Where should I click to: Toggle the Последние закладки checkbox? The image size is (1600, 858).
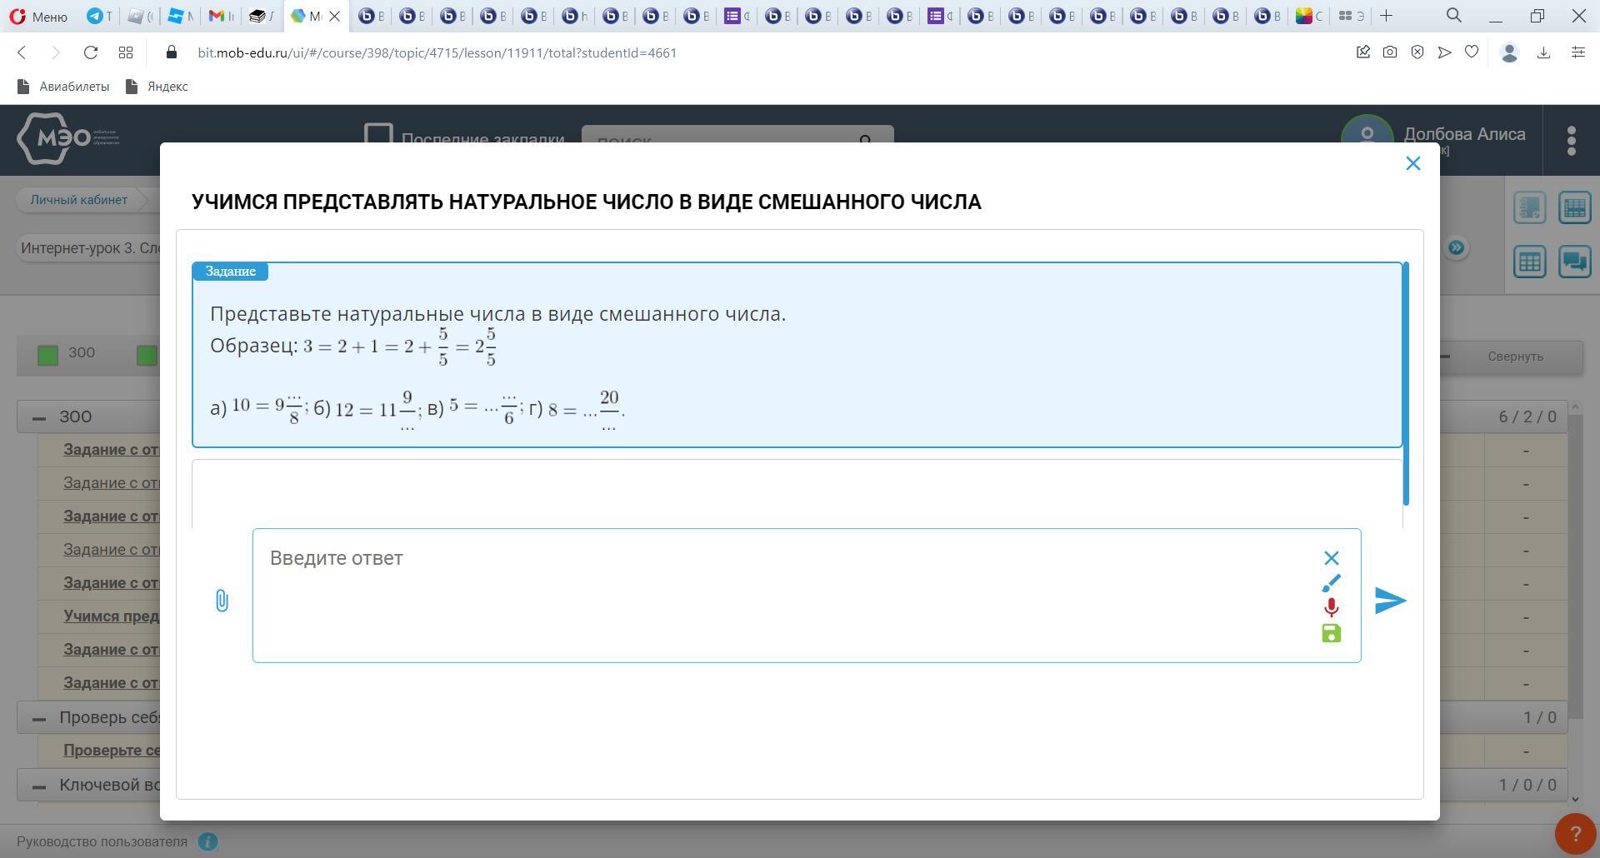378,137
